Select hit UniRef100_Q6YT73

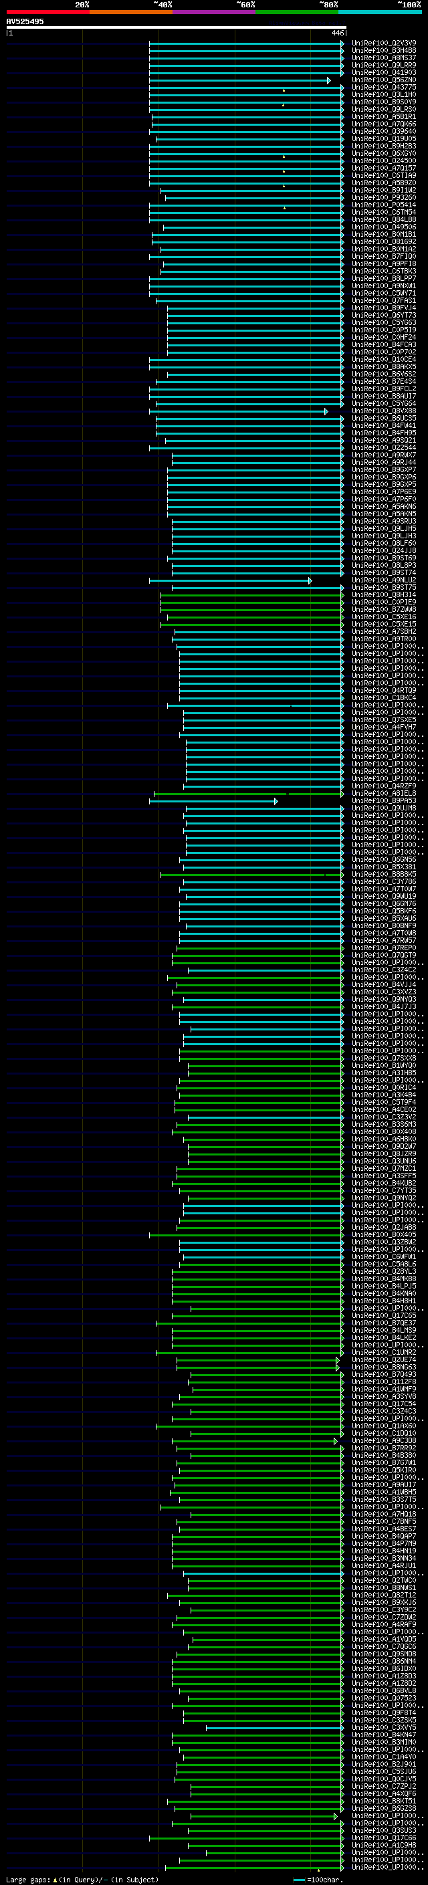pos(384,316)
